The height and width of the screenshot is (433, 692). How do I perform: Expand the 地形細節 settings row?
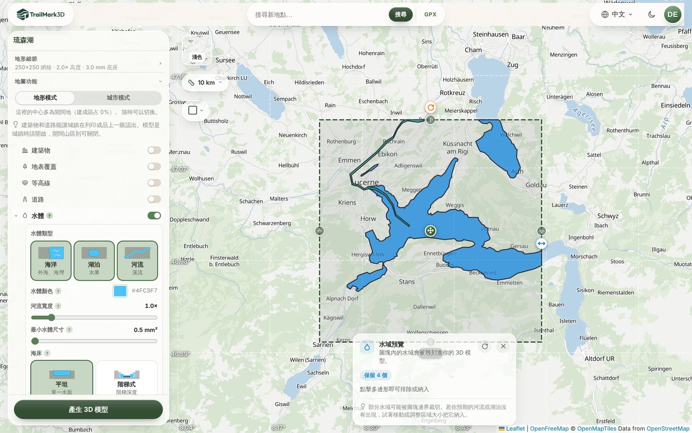[x=88, y=63]
